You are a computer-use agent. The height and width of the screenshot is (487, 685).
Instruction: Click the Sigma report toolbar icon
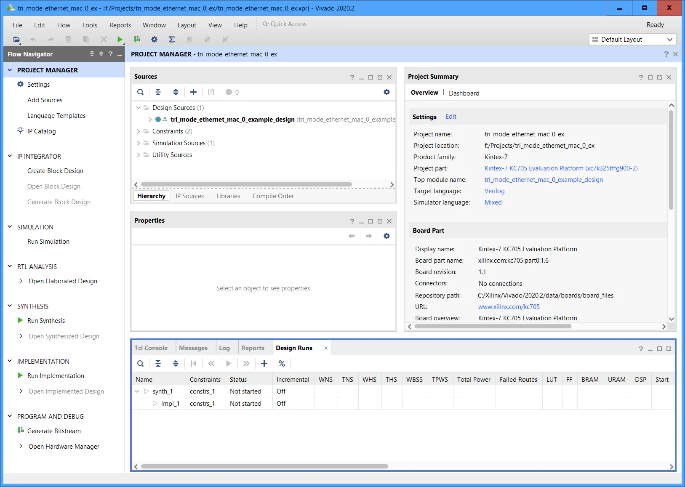click(172, 40)
